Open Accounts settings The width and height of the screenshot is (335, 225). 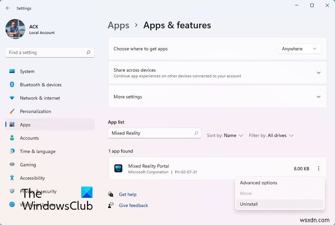pos(50,138)
